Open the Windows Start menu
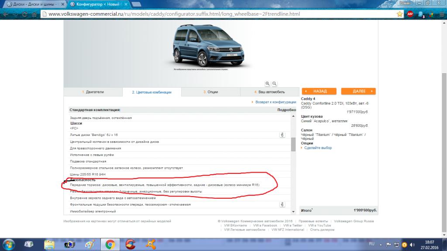 point(9,244)
